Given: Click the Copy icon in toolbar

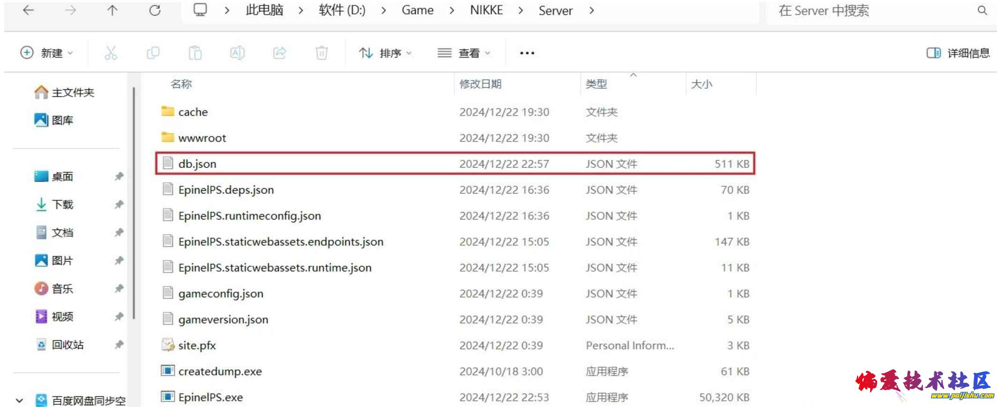Looking at the screenshot, I should [x=153, y=53].
